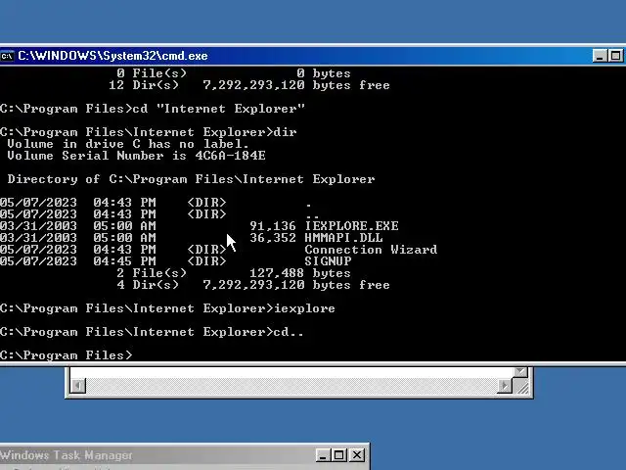Click the "4 Dir(s)" summary line
Image resolution: width=626 pixels, height=470 pixels.
coord(253,285)
